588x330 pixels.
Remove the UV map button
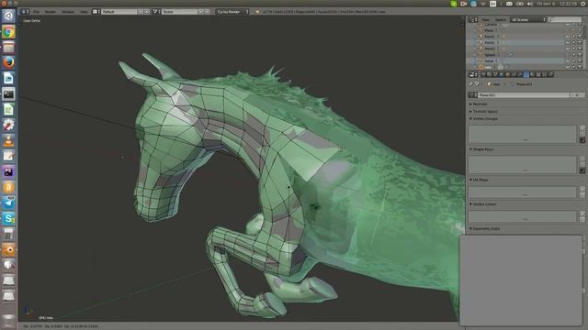582,195
